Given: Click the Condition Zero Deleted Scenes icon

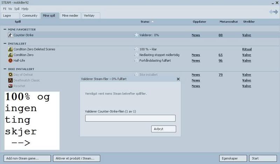Looking at the screenshot, I should (10, 49).
